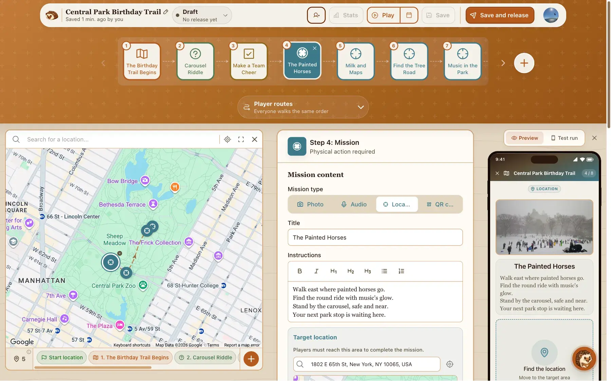The image size is (611, 381).
Task: Select the Milk and Maps step card
Action: pos(355,62)
